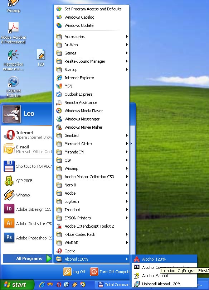Image resolution: width=209 pixels, height=290 pixels.
Task: Click the start button
Action: point(17,285)
